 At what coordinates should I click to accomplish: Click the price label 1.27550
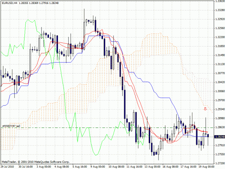[220, 154]
